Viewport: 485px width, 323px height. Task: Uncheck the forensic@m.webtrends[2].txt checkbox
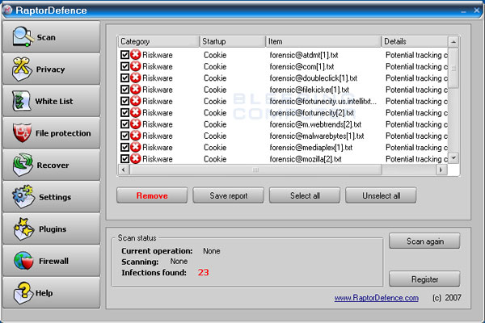(x=125, y=124)
